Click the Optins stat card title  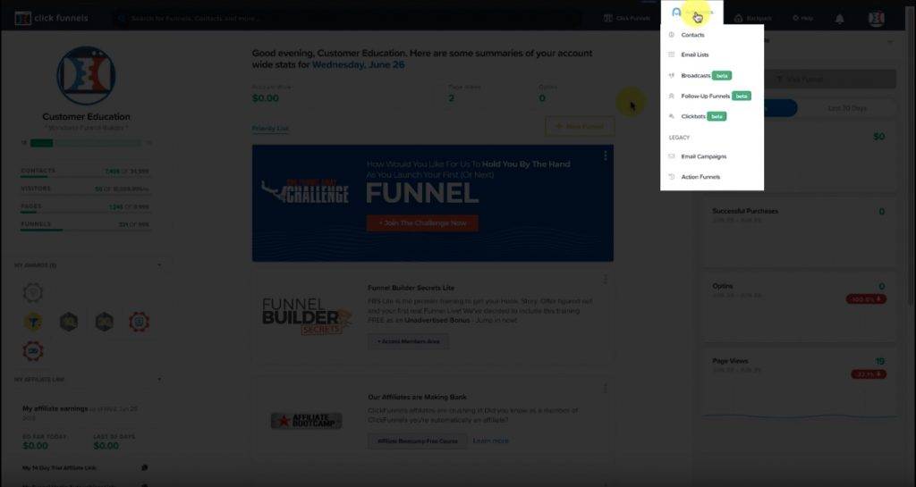(722, 286)
